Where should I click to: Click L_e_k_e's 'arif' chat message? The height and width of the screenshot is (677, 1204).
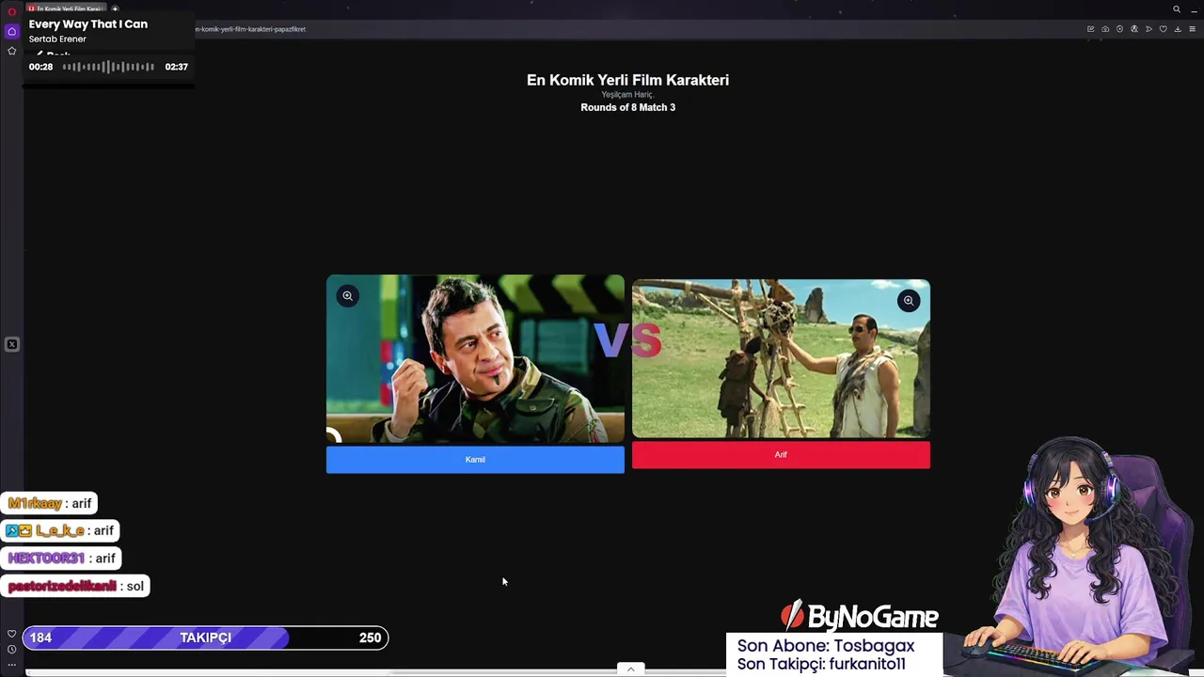59,531
